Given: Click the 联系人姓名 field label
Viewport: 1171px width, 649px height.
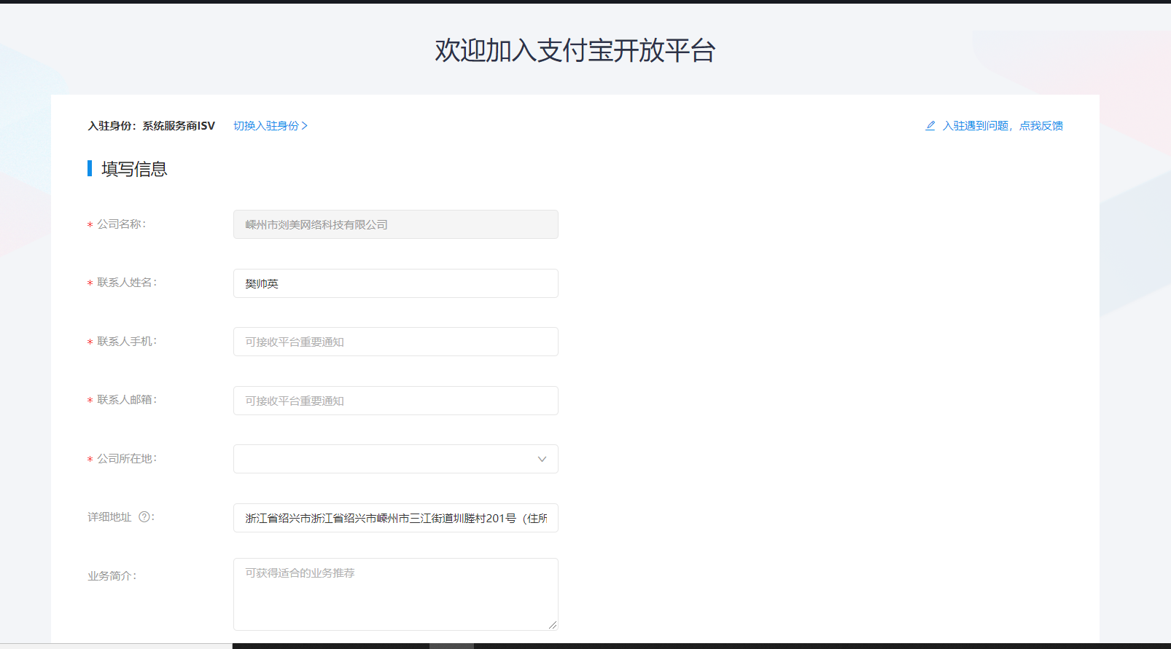Looking at the screenshot, I should coord(126,283).
